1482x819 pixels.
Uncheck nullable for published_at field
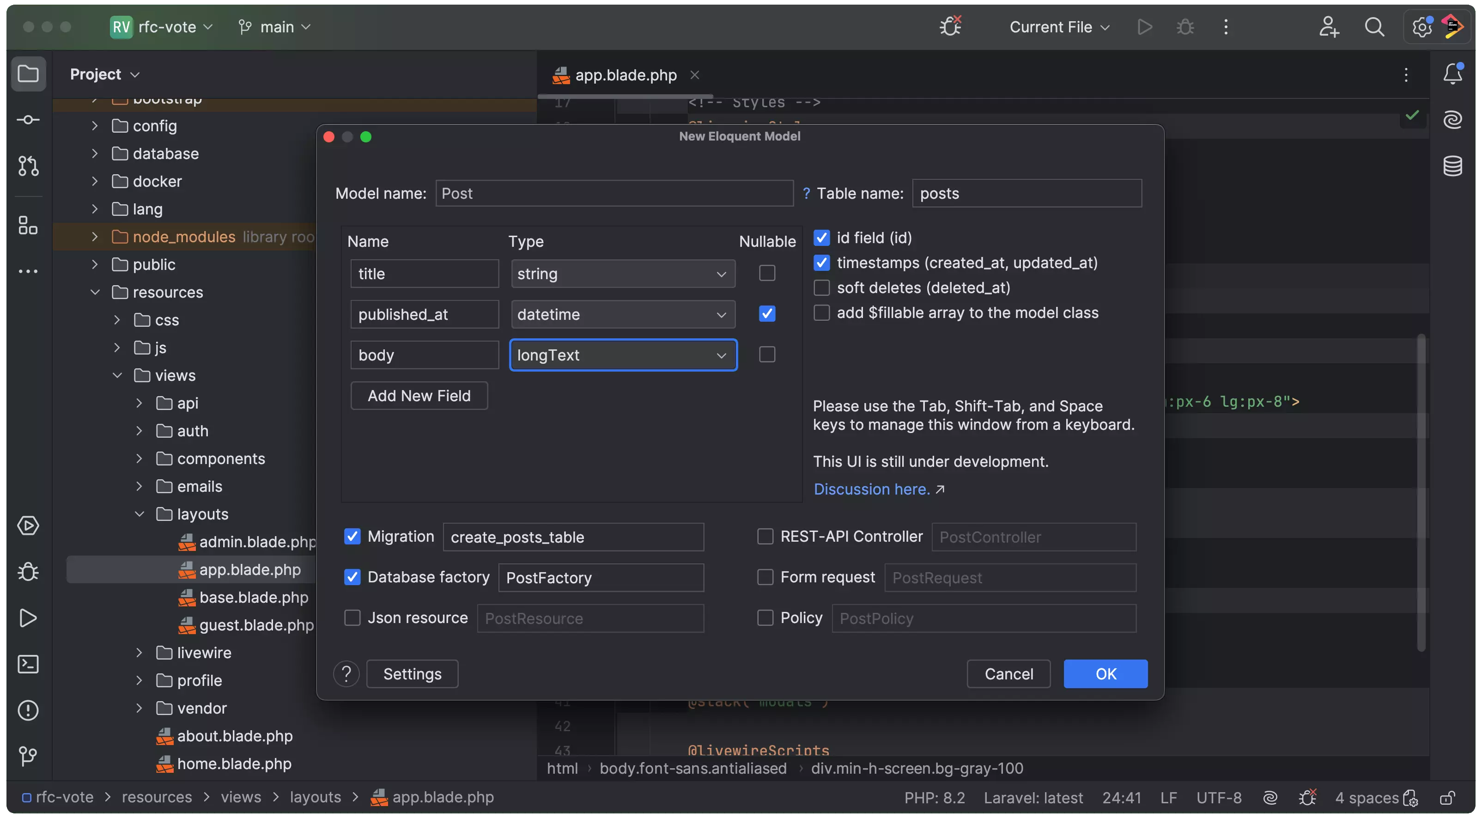[x=767, y=314]
